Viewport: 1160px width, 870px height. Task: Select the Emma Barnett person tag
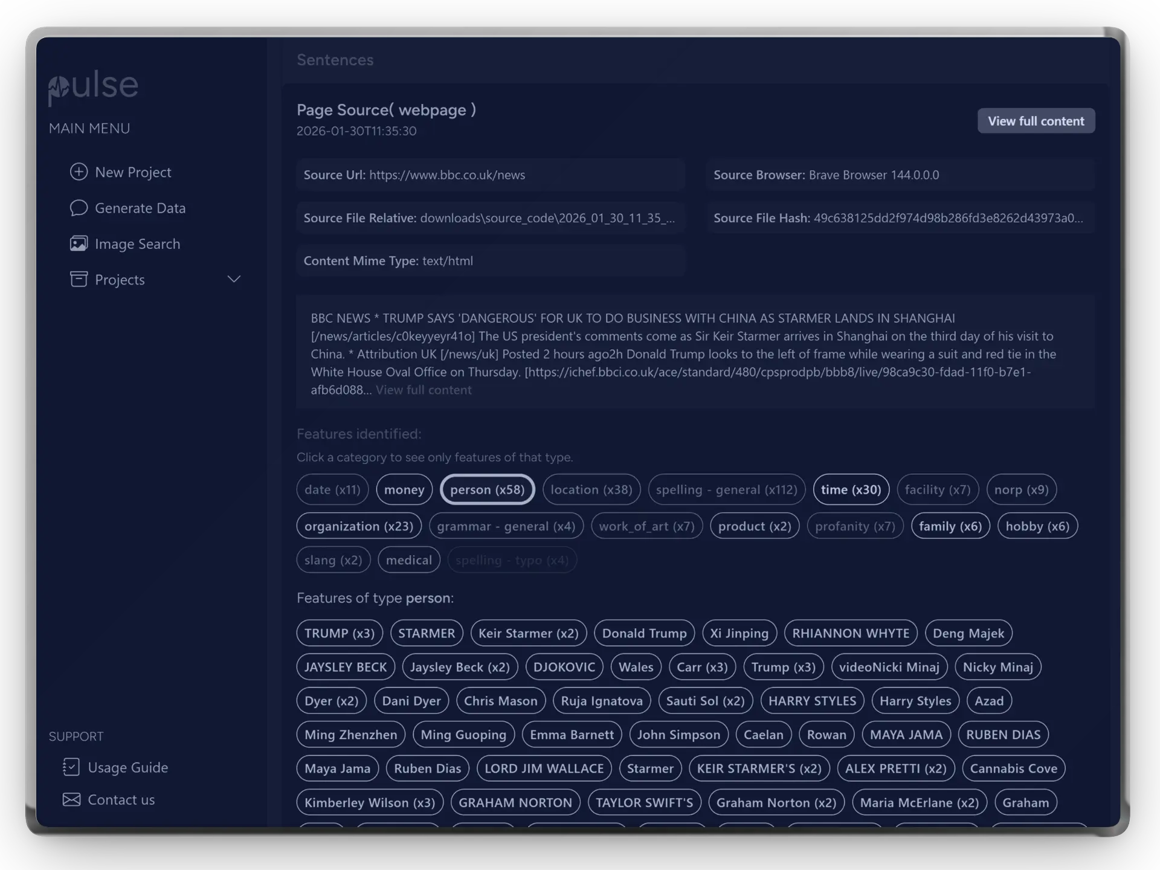tap(572, 735)
